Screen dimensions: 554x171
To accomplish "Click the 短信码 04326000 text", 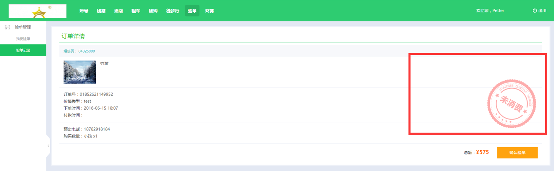I will point(79,51).
